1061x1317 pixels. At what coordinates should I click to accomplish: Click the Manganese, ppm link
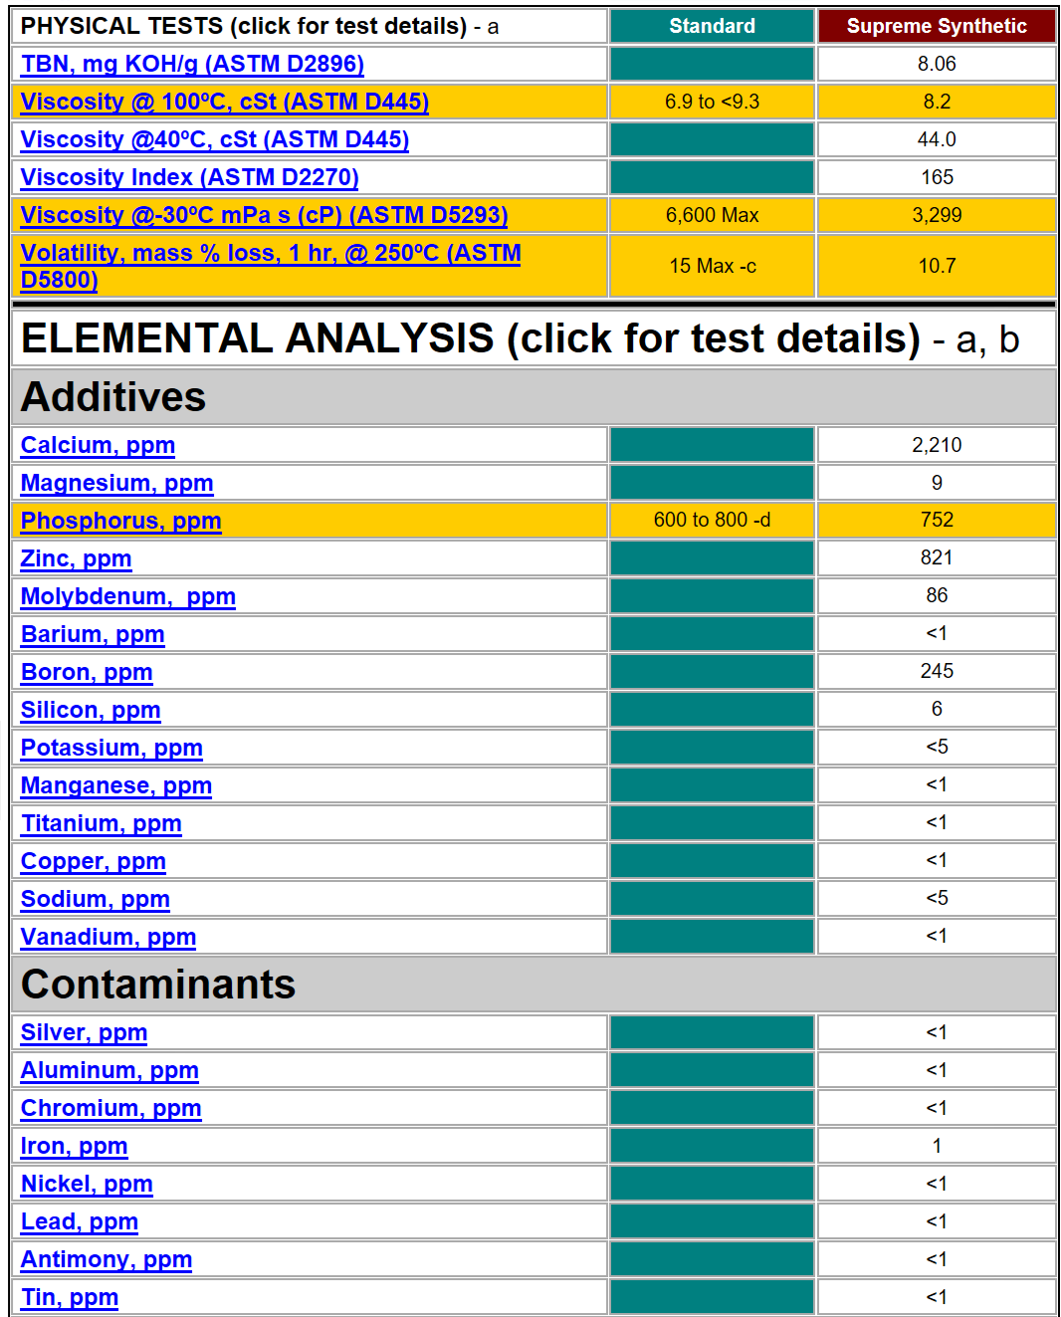(x=116, y=785)
